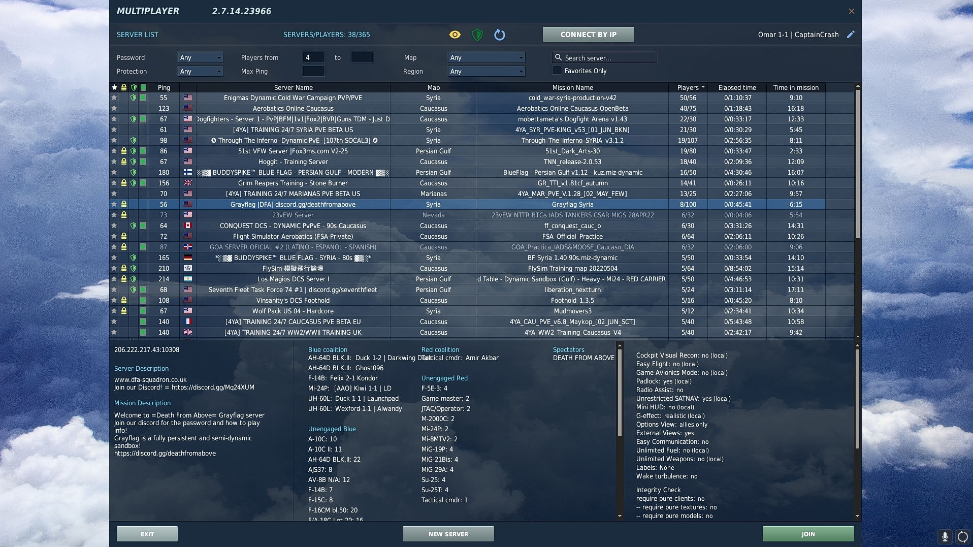Screen dimensions: 973x547
Task: Open the Map filter dropdown
Action: coord(486,57)
